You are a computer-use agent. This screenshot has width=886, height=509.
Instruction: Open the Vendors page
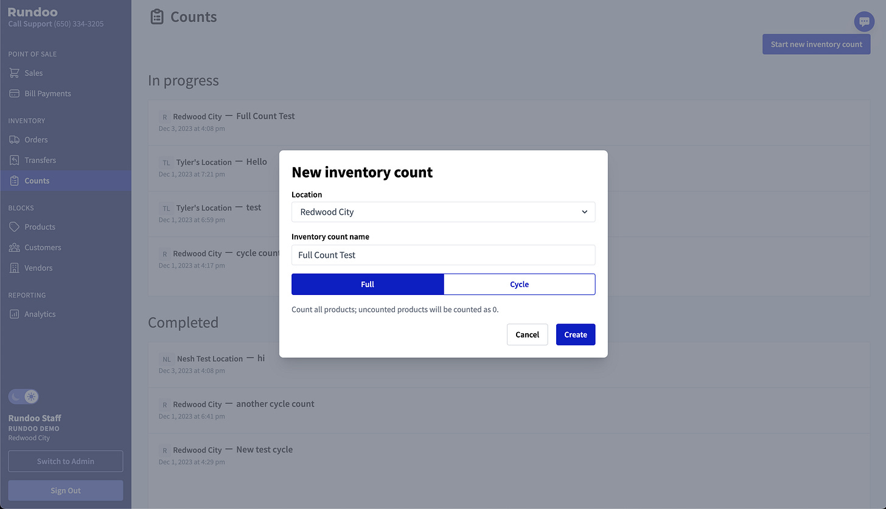tap(66, 268)
